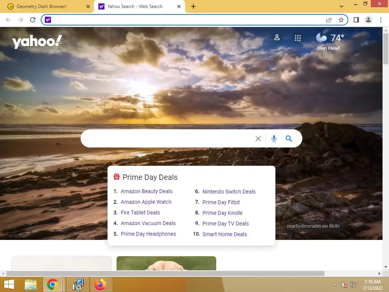389x292 pixels.
Task: Open Prime Day TV Deals link
Action: tap(226, 224)
